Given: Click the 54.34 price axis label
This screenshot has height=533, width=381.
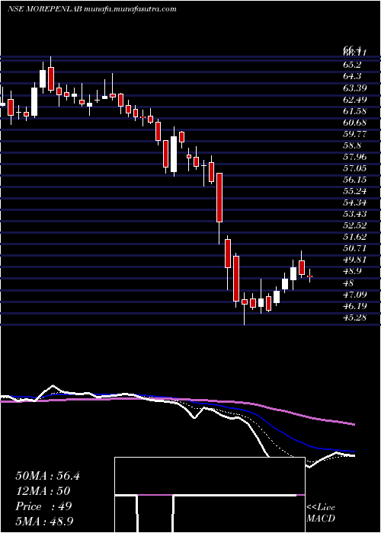Looking at the screenshot, I should [354, 203].
